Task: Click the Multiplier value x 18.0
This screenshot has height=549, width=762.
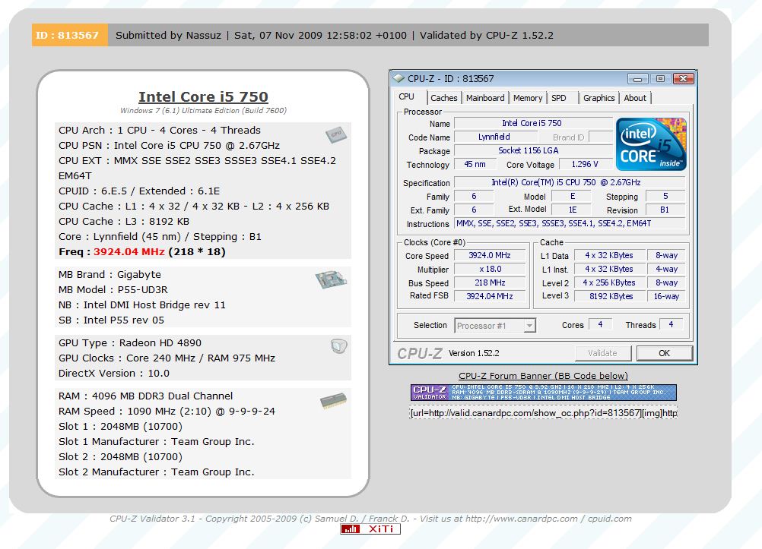Action: pyautogui.click(x=490, y=269)
